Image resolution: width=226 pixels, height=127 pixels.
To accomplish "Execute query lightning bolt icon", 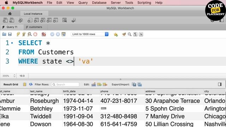I will tap(18, 34).
